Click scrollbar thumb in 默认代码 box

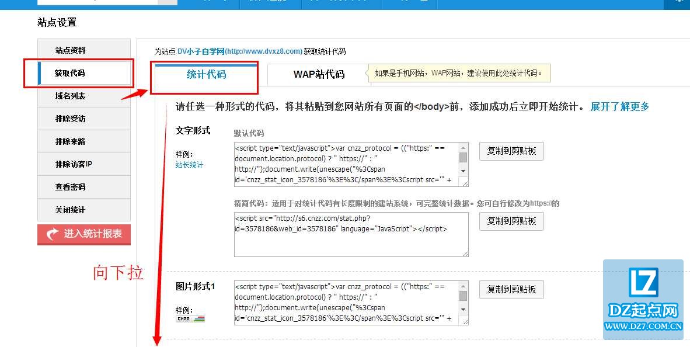point(463,157)
